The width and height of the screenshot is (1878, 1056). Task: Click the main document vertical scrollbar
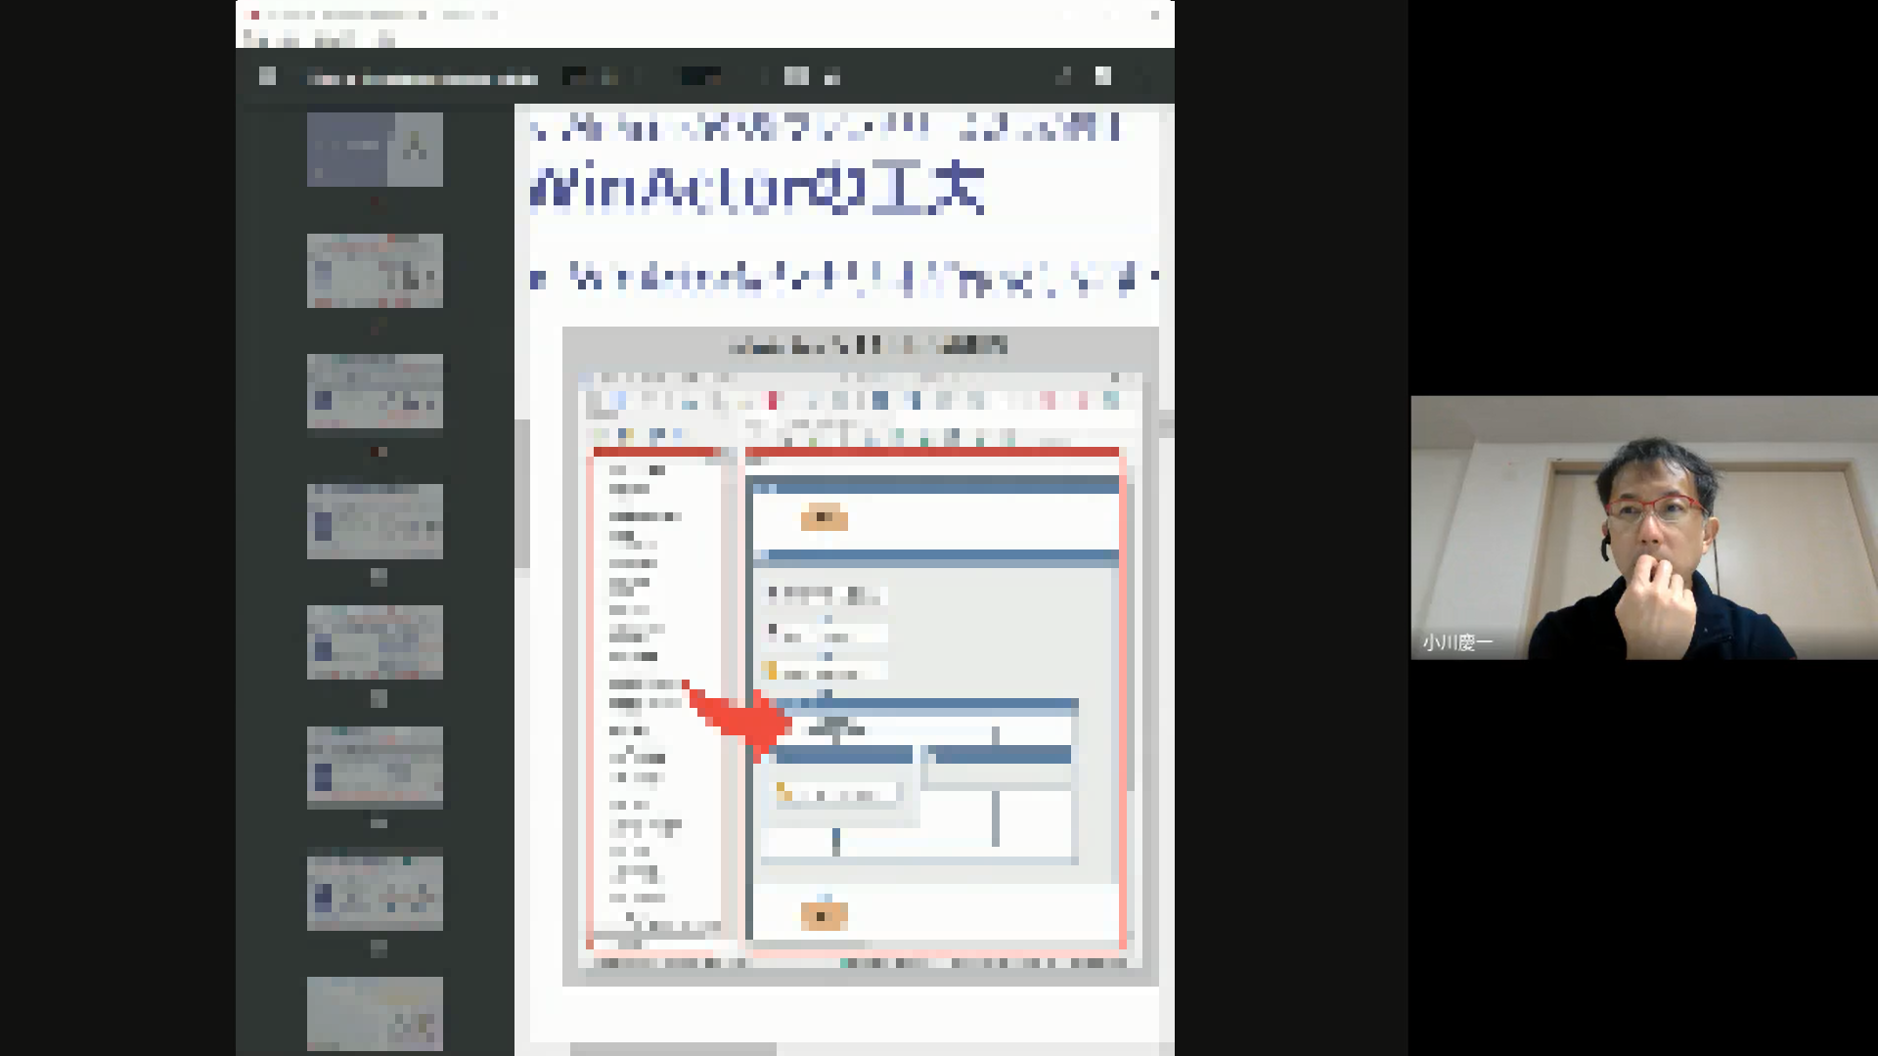[x=1166, y=423]
